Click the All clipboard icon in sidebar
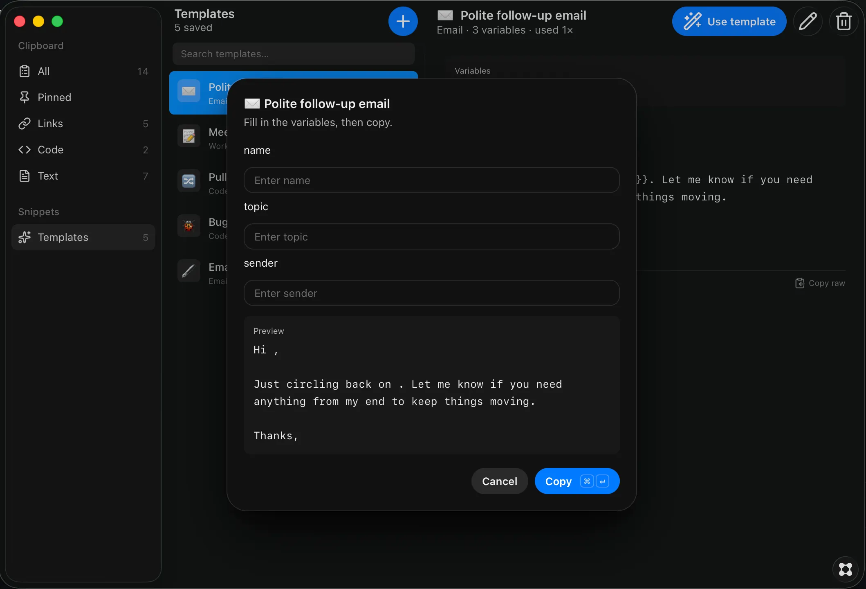Screen dimensions: 866x589 coord(25,71)
